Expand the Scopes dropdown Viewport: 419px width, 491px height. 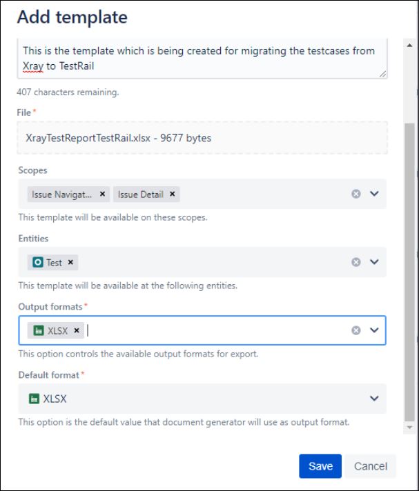point(374,194)
